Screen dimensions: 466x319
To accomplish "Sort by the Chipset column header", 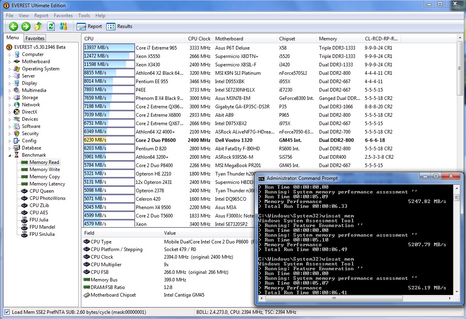I will coord(297,39).
